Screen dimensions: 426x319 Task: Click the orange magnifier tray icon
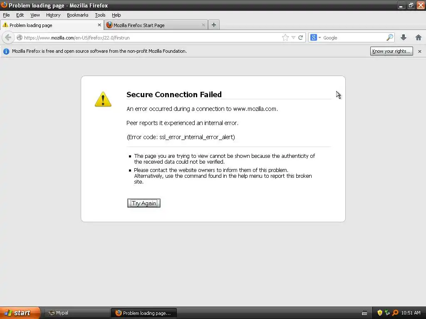point(395,313)
